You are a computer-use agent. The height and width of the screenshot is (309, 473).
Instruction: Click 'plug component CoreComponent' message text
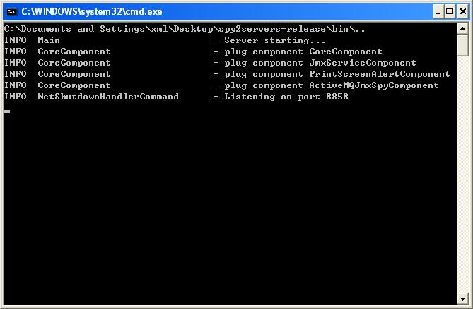(303, 51)
